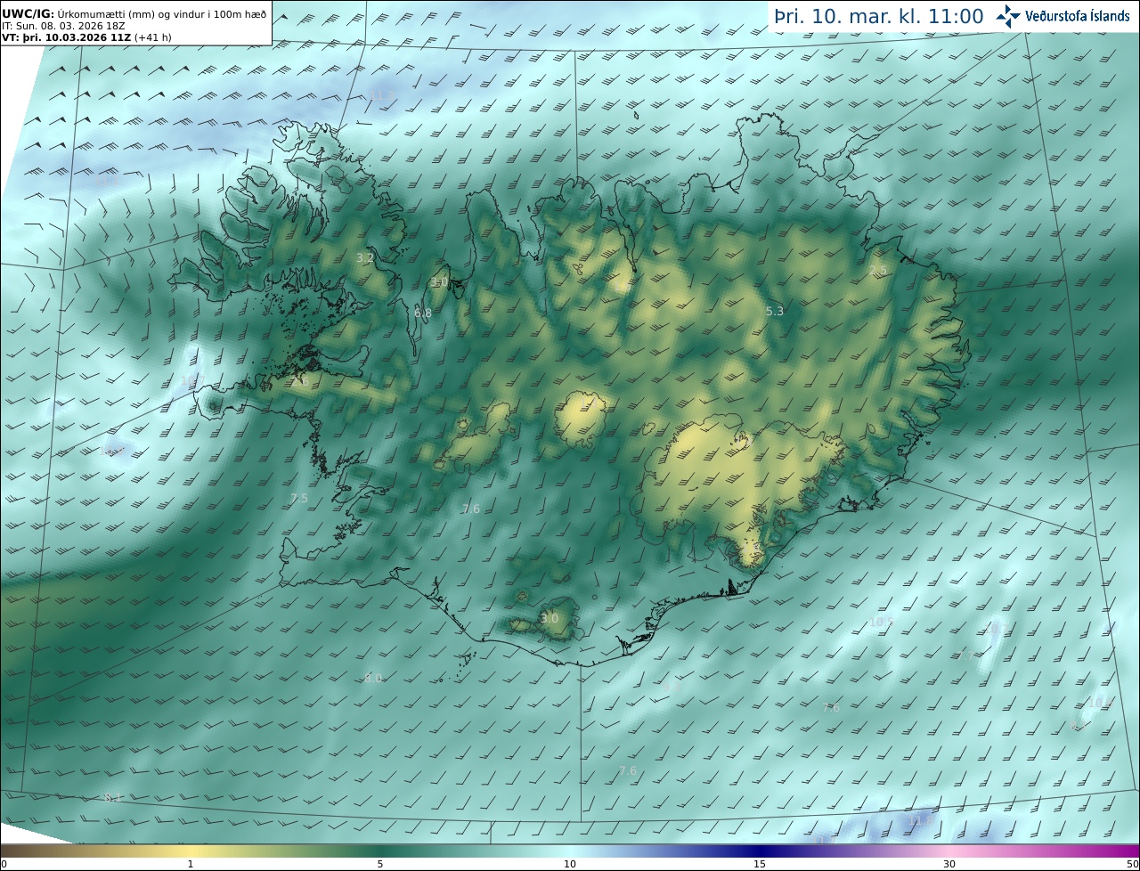
Task: Click the 6.8 value on the map
Action: pos(423,313)
